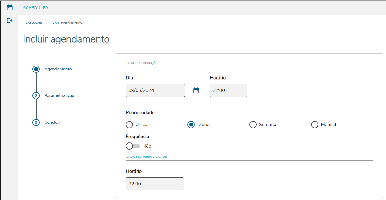Open the Parametrização step label
The height and width of the screenshot is (200, 386).
coord(59,96)
